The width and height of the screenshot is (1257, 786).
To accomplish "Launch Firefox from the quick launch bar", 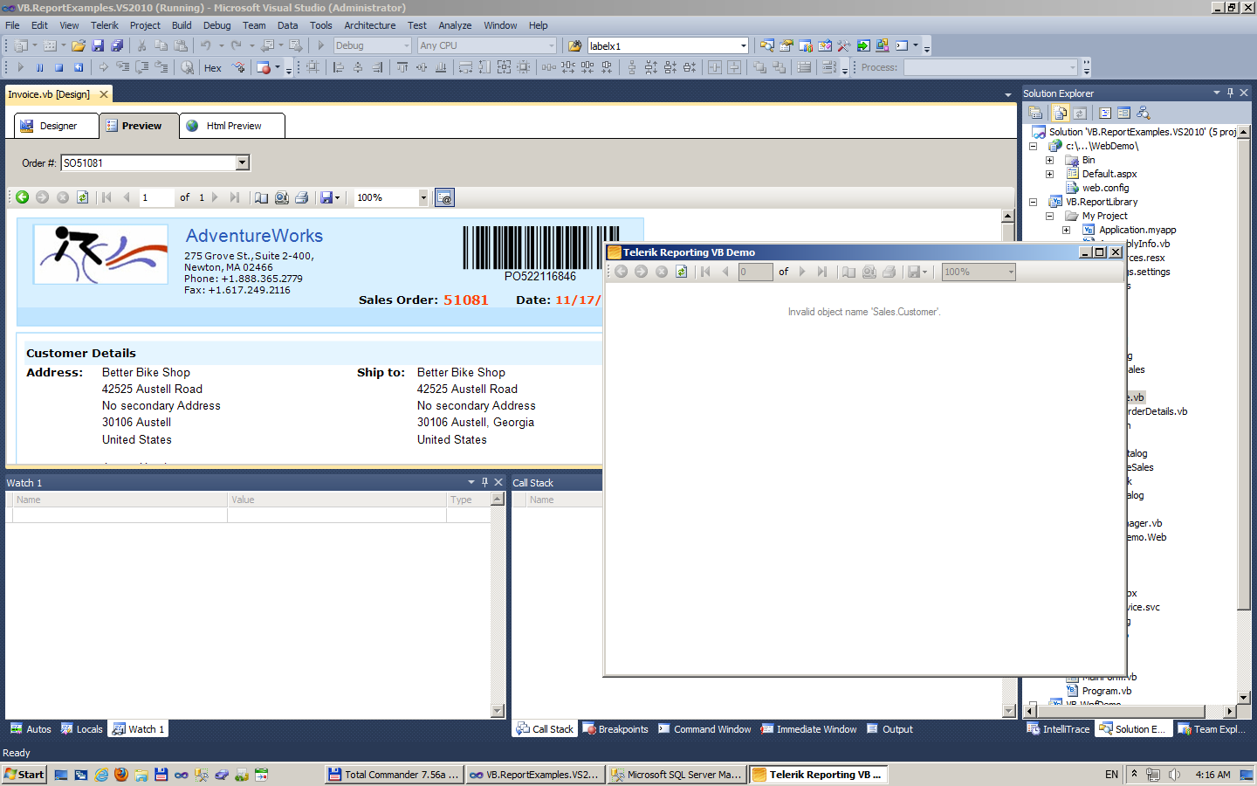I will pyautogui.click(x=121, y=775).
